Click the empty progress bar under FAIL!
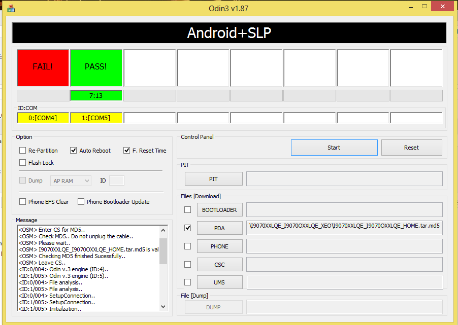 (x=43, y=96)
